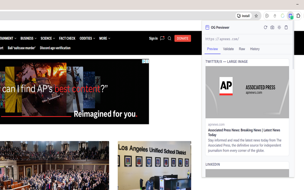Viewport: 304px width, 190px height.
Task: Click the green circle extension icon
Action: click(283, 16)
